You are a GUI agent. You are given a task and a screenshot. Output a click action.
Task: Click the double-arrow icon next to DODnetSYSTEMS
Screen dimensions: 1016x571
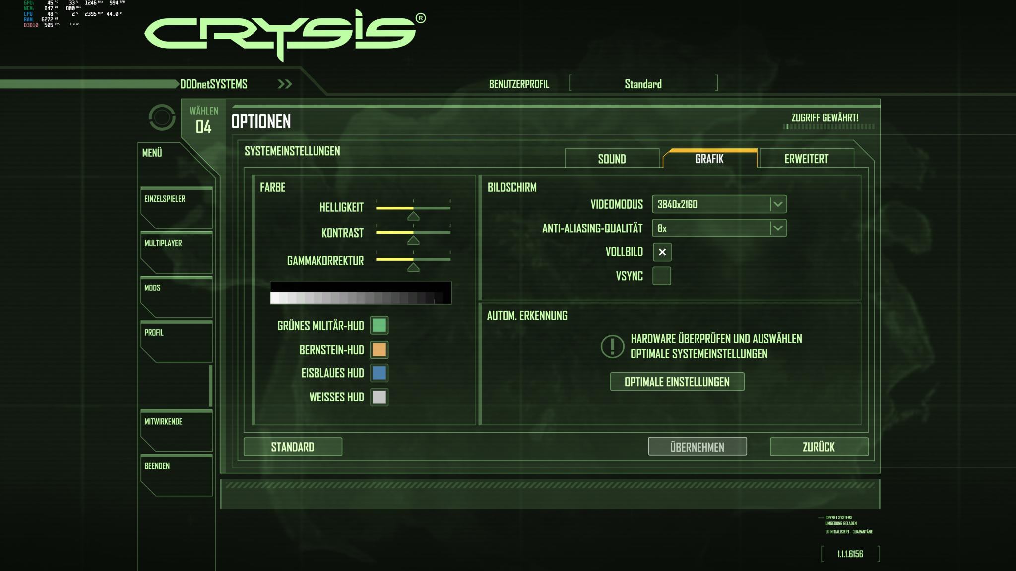tap(285, 84)
